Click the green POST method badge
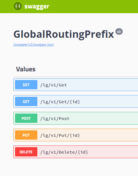The width and height of the screenshot is (138, 176). tap(26, 118)
